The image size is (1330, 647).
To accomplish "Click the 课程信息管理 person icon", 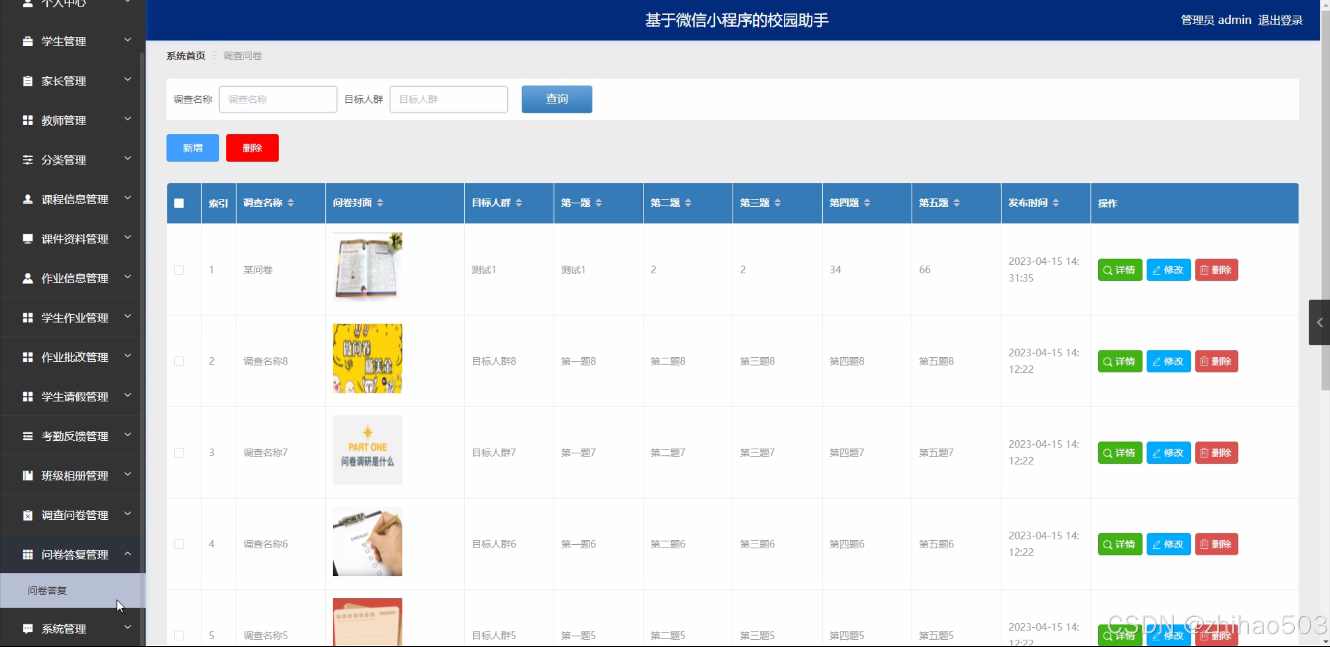I will (x=28, y=199).
